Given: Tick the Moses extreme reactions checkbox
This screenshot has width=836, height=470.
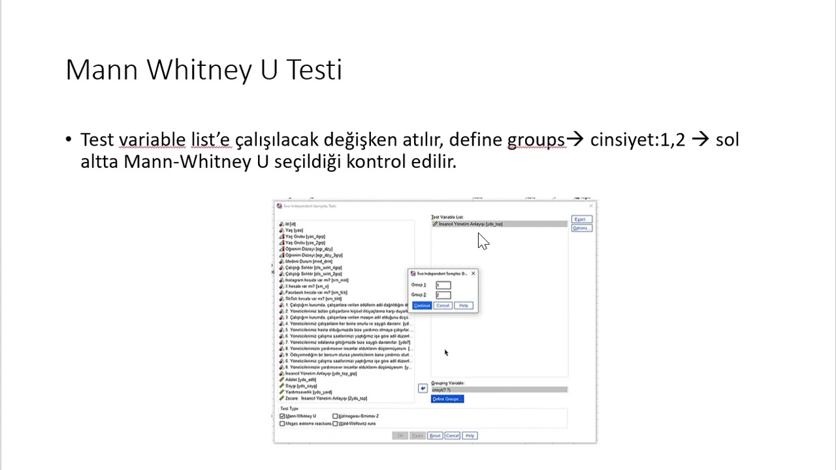Looking at the screenshot, I should [282, 424].
